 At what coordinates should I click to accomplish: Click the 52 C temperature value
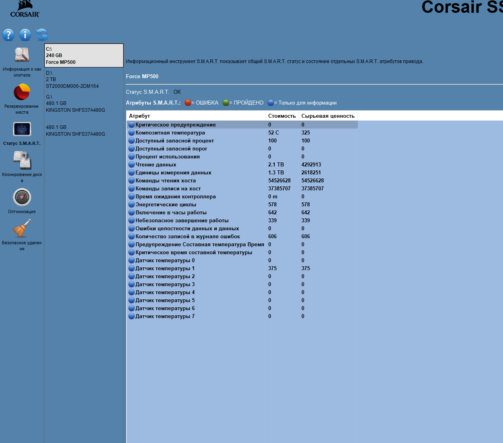273,133
